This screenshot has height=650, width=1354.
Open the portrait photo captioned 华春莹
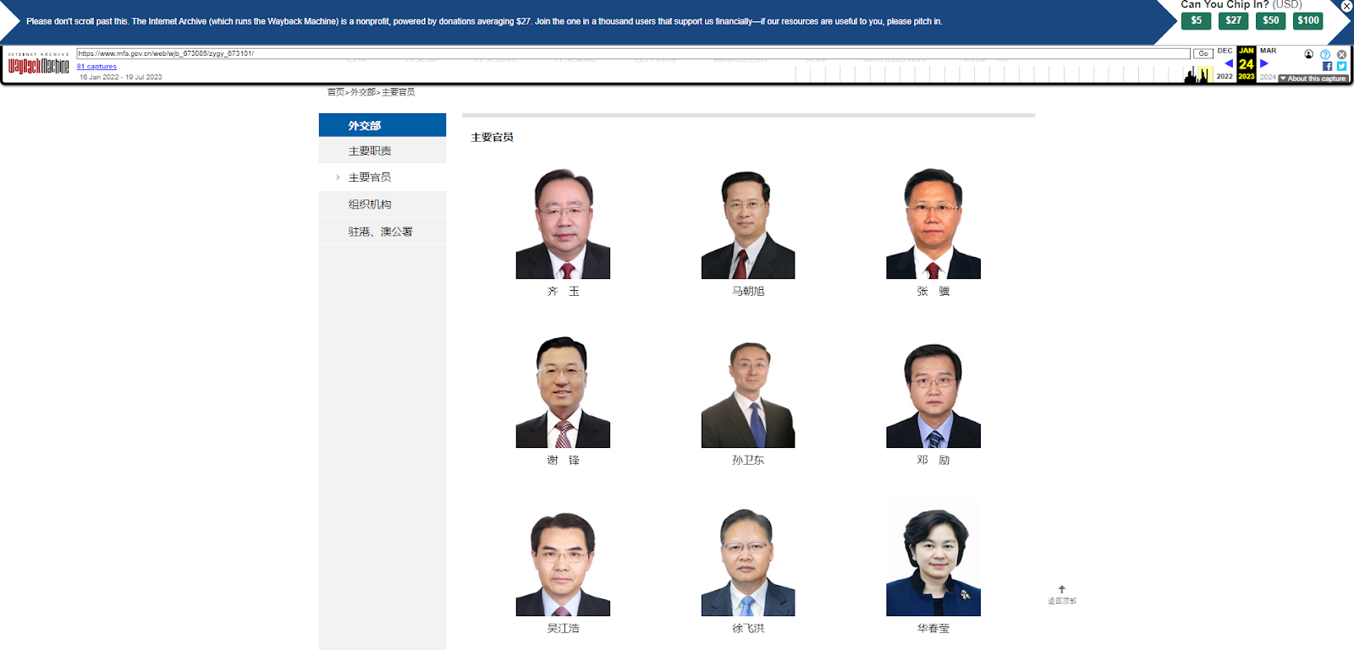click(x=933, y=560)
